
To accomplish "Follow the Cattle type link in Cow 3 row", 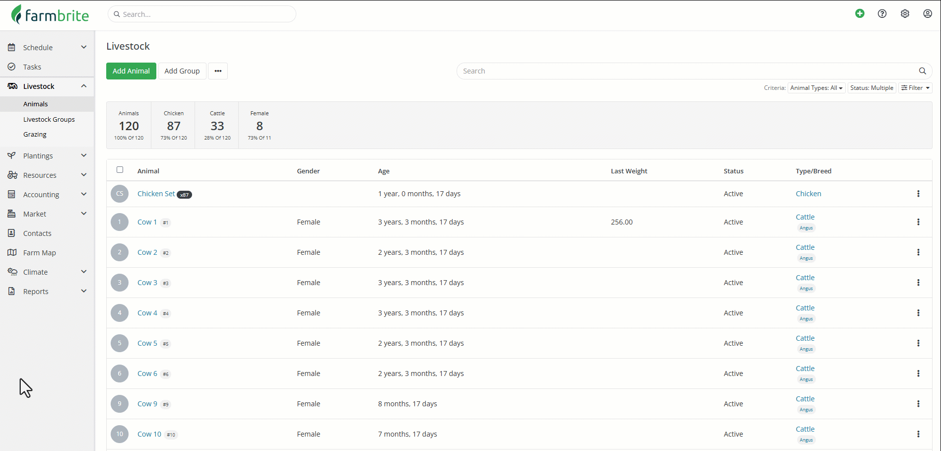I will [805, 278].
